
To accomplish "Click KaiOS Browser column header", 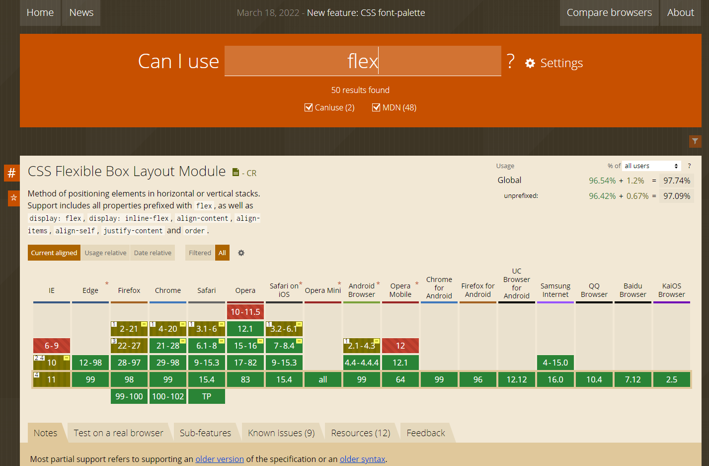I will (x=672, y=290).
